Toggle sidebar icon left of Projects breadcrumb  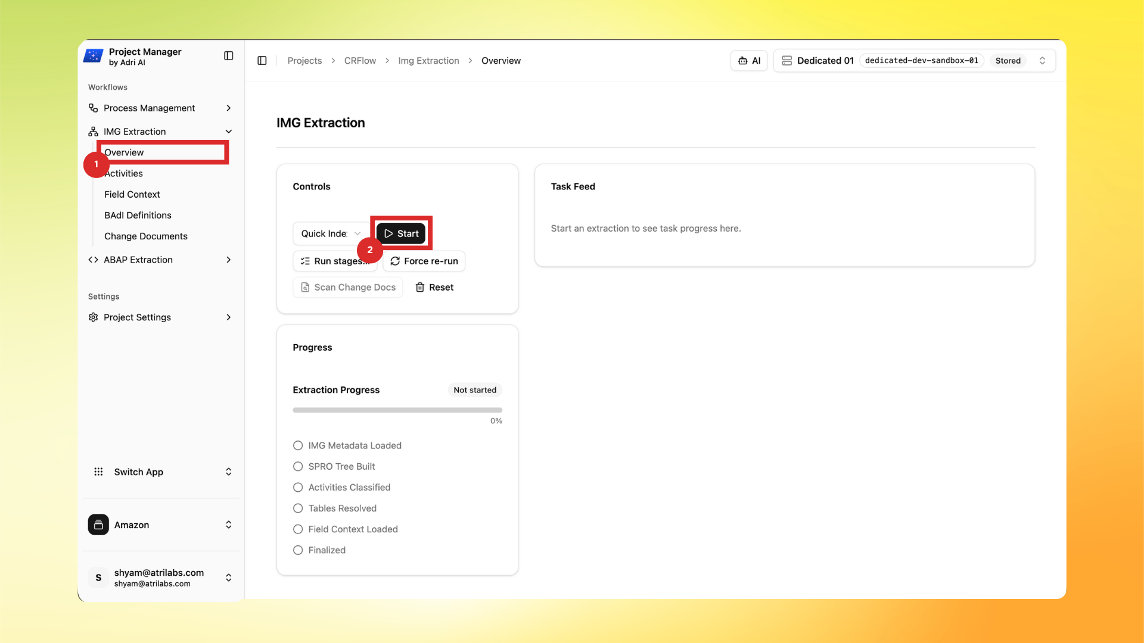[x=262, y=61]
